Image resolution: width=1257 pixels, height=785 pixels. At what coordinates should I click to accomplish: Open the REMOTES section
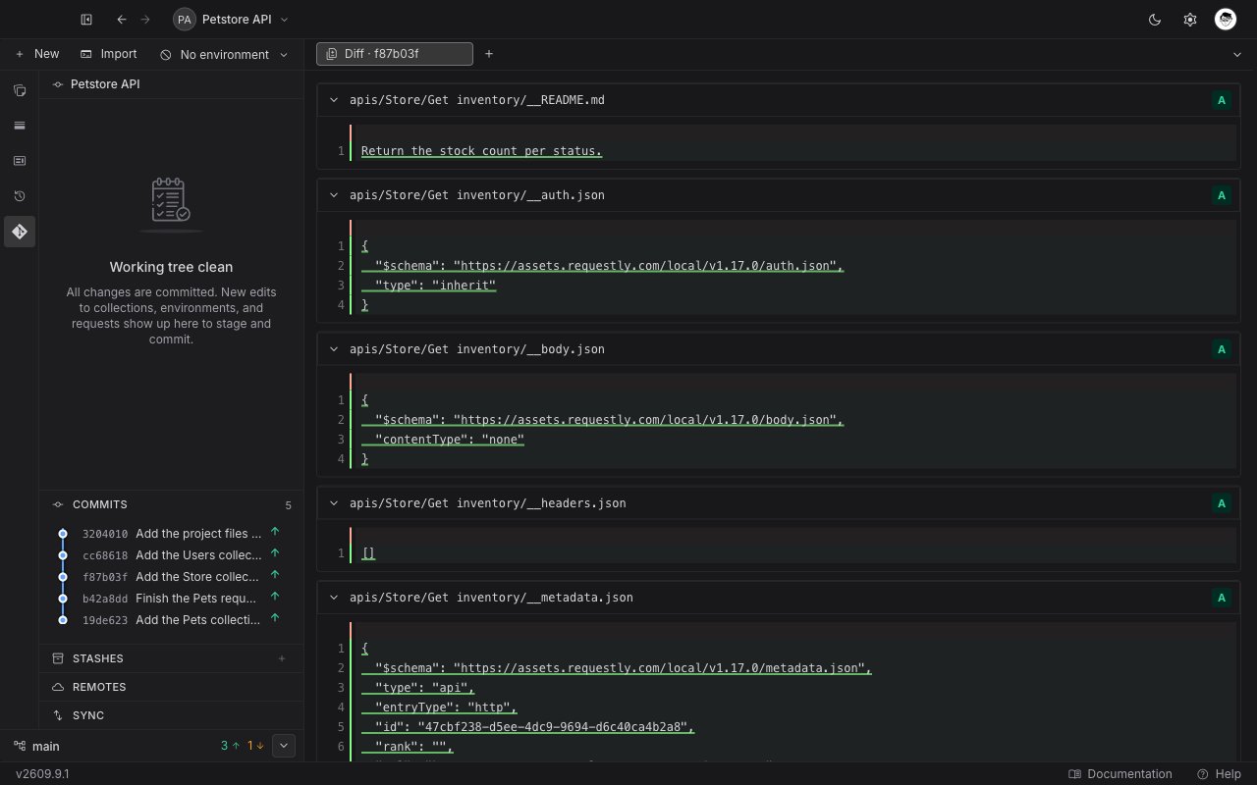(171, 687)
